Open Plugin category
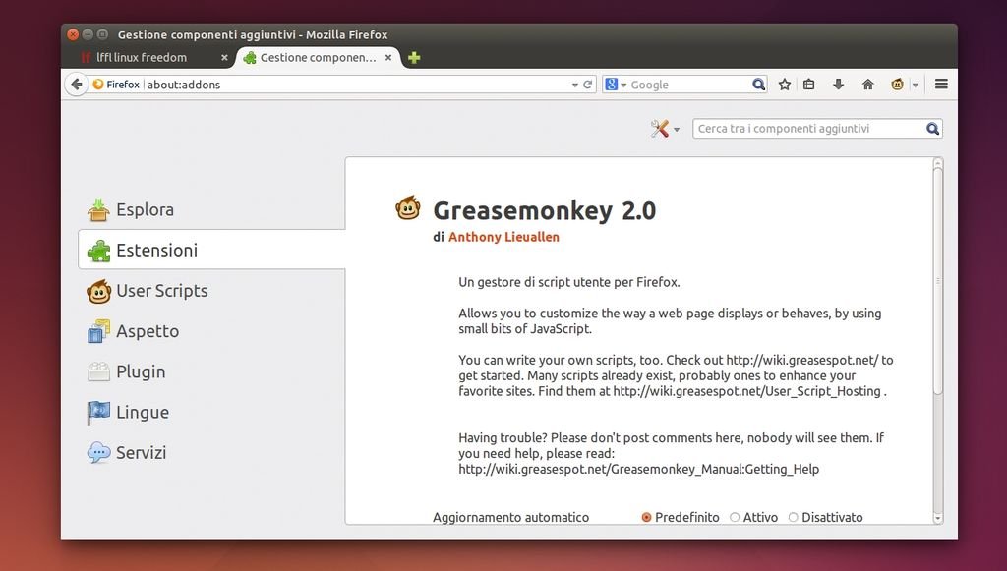 click(211, 371)
